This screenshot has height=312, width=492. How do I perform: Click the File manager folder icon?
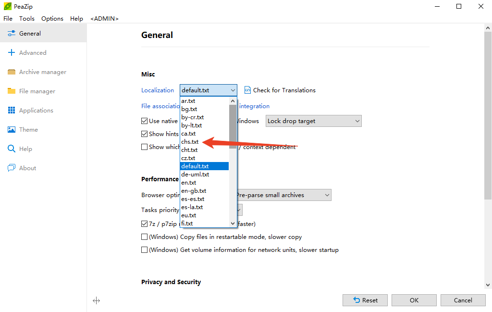12,91
